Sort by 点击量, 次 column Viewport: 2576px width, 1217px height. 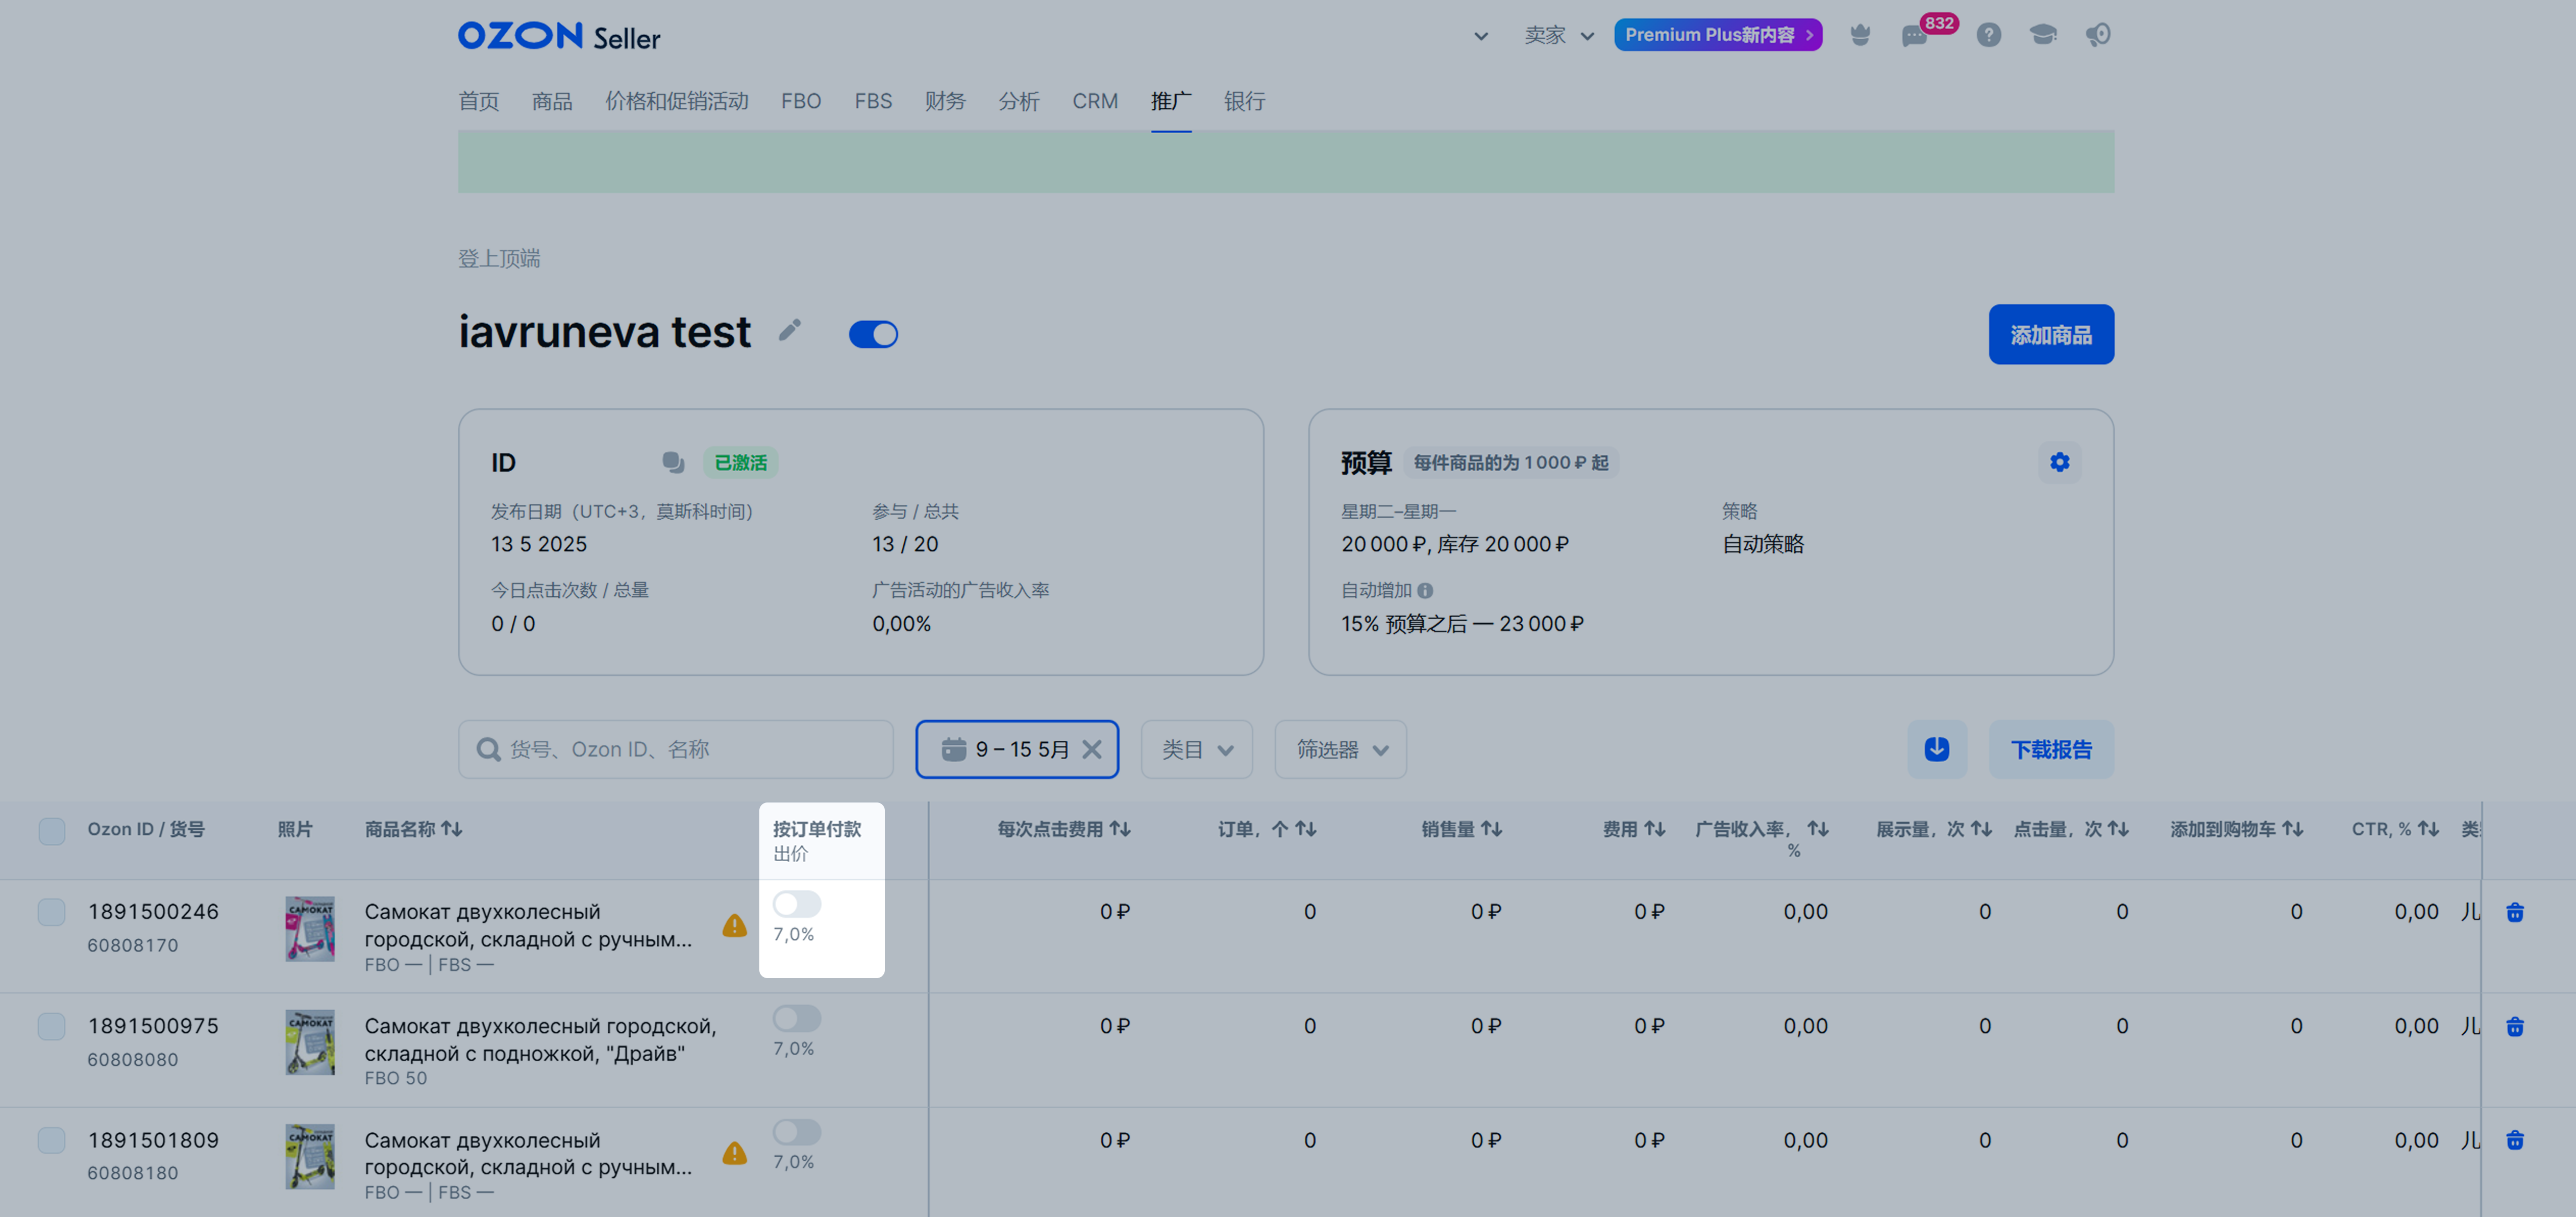pyautogui.click(x=2118, y=829)
